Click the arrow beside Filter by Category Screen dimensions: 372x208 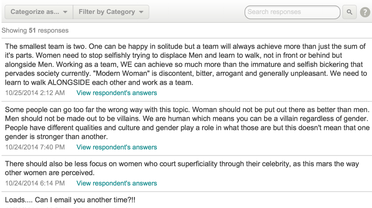pos(141,12)
